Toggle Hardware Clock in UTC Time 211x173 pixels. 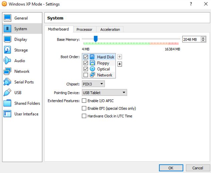(x=84, y=116)
